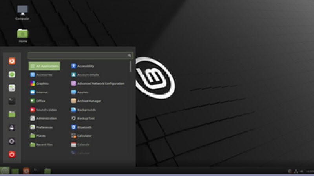Open the panel clock calendar
The height and width of the screenshot is (176, 314).
(x=310, y=171)
